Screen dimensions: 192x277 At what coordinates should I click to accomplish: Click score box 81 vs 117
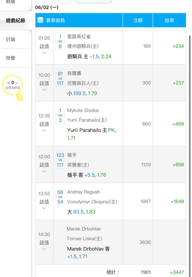(x=60, y=78)
